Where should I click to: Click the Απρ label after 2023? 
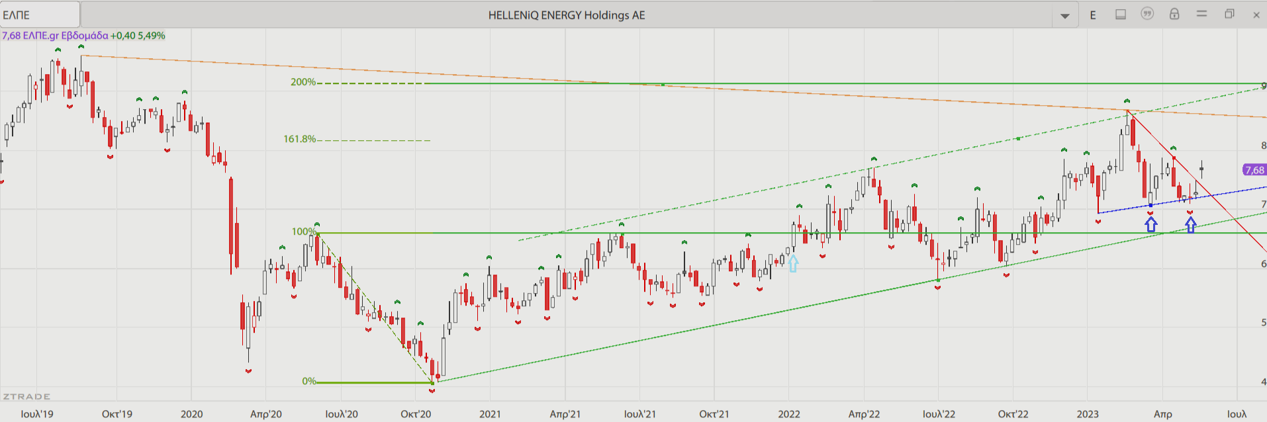(x=1163, y=414)
